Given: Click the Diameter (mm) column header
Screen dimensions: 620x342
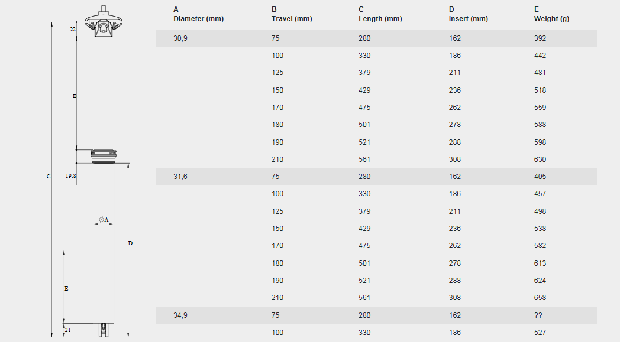Looking at the screenshot, I should coord(199,14).
